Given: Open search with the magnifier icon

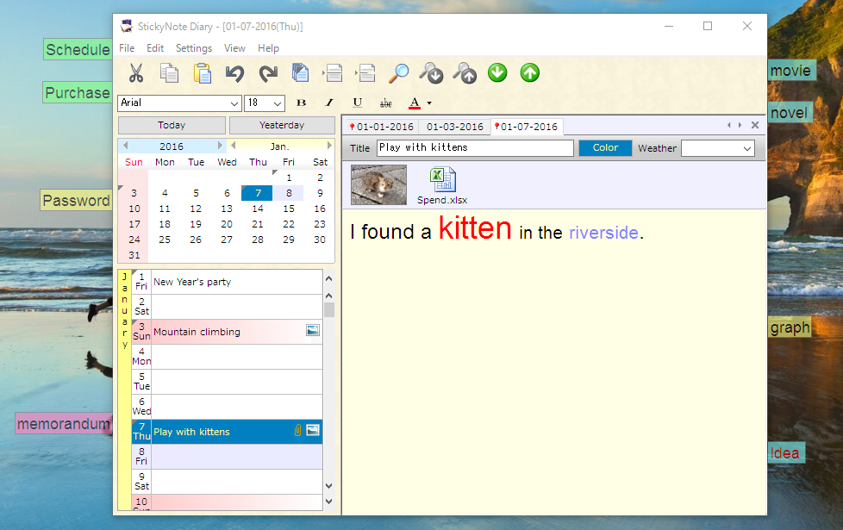Looking at the screenshot, I should (x=398, y=73).
